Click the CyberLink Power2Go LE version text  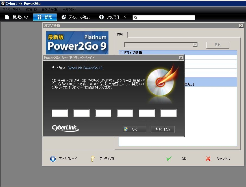[x=85, y=68]
